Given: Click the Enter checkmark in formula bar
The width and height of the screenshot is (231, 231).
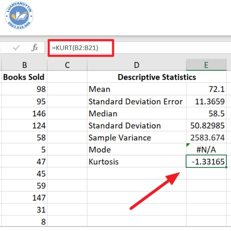Looking at the screenshot, I should (x=16, y=48).
